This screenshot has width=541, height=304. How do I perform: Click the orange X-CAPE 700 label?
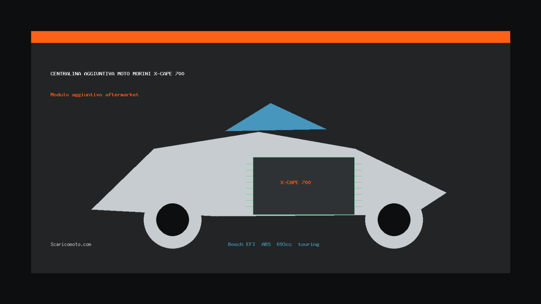296,182
